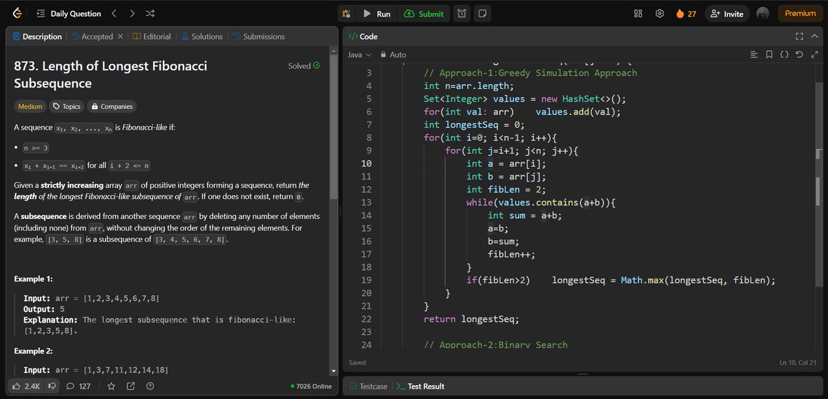Pick a random question with shuffle icon
Image resolution: width=828 pixels, height=399 pixels.
point(150,13)
